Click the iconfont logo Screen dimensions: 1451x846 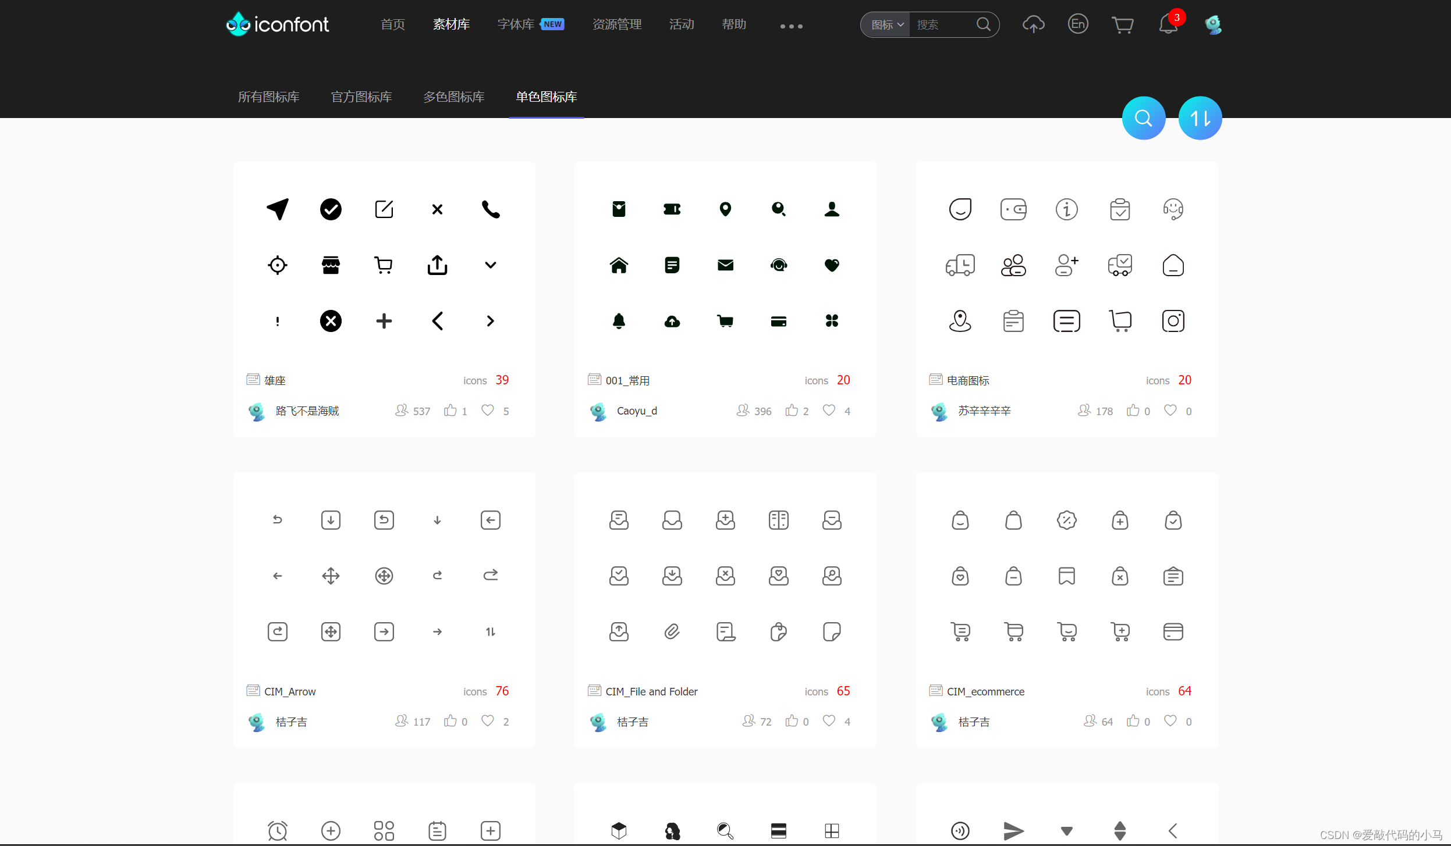tap(277, 24)
